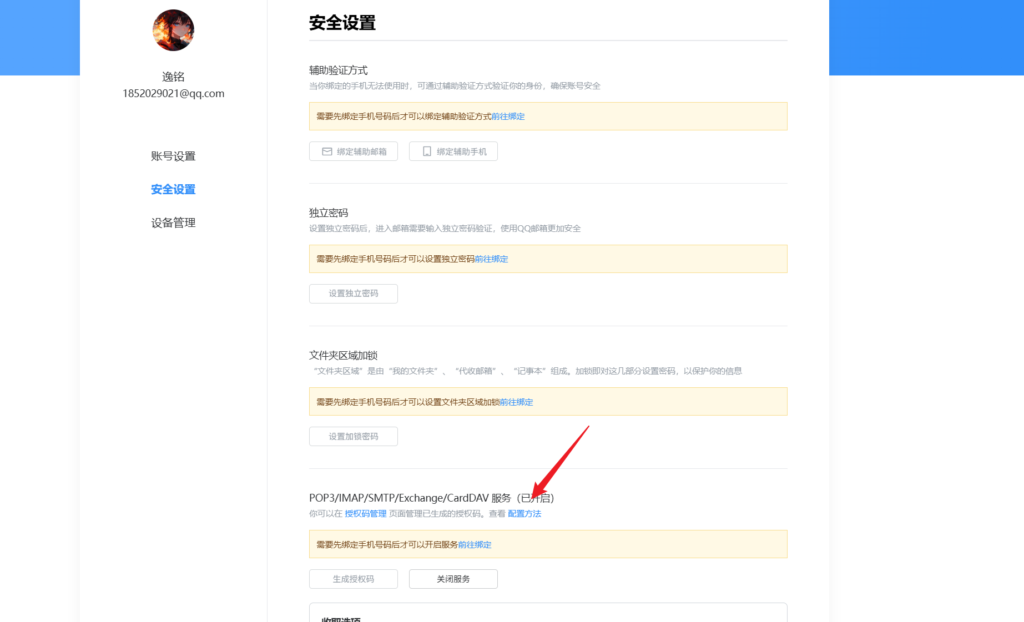
Task: Click the user avatar picture
Action: (173, 30)
